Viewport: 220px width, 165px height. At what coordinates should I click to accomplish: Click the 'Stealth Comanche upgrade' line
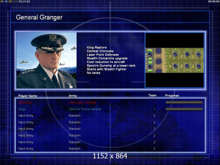pos(107,58)
